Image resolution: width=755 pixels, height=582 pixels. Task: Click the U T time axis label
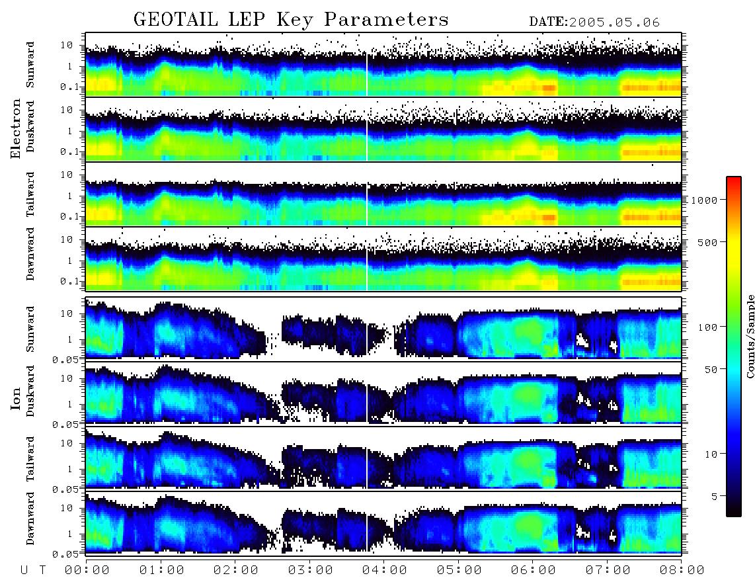point(33,570)
